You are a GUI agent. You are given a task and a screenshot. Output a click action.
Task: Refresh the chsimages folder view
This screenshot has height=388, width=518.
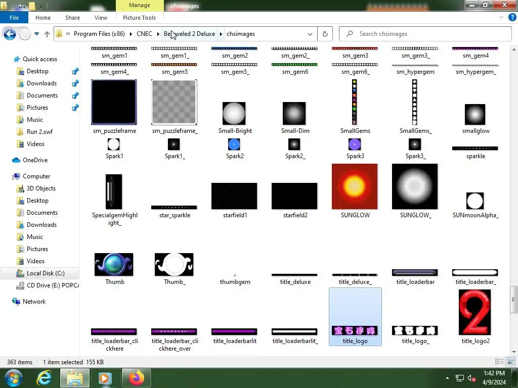(x=325, y=34)
